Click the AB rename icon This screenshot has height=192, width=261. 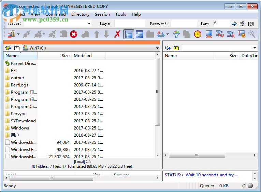point(161,34)
